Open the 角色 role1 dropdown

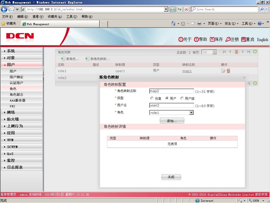(191, 113)
